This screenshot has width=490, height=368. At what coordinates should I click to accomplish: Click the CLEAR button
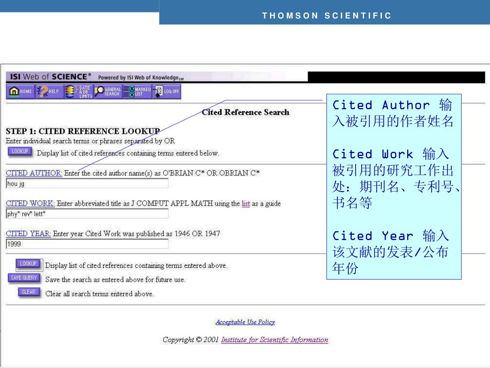point(29,292)
